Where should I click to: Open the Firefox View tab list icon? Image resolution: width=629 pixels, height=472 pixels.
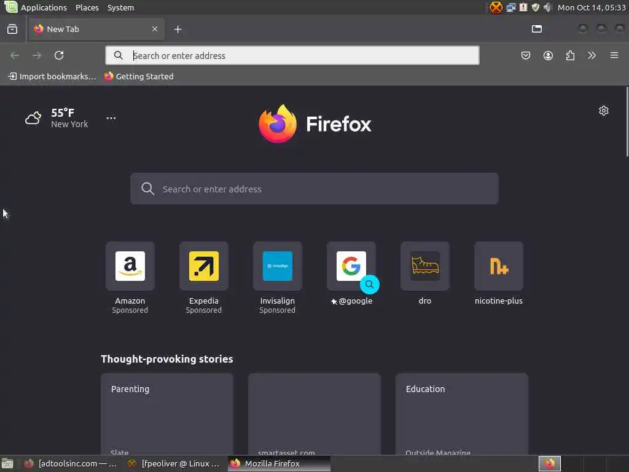click(x=12, y=29)
